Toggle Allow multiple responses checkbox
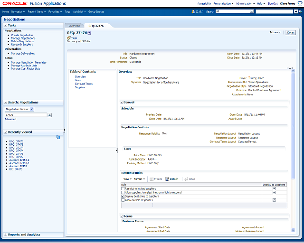Screen dimensions: 304x243 pos(123,200)
